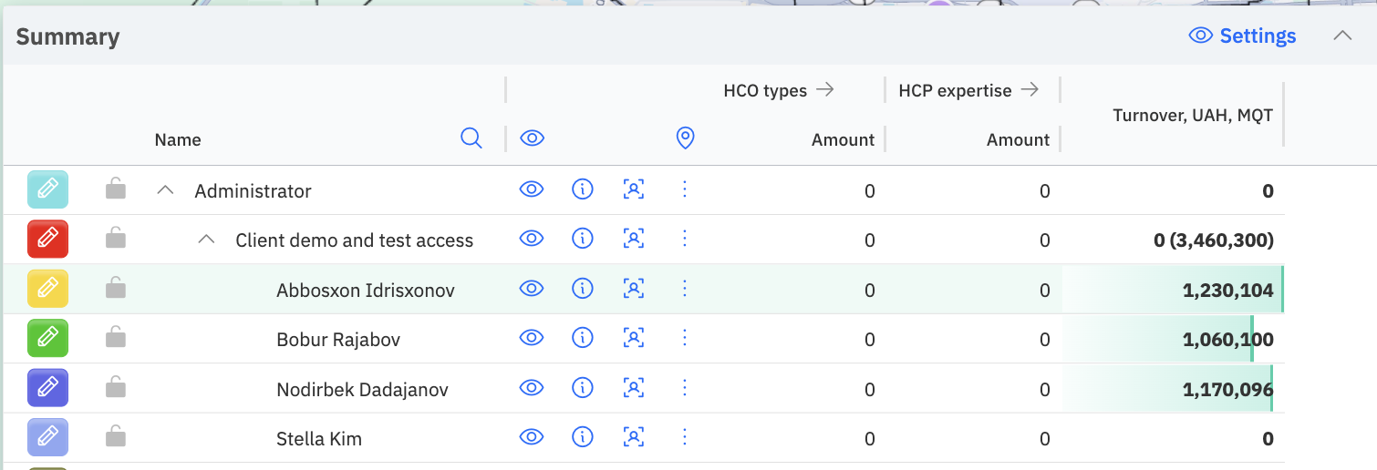Toggle visibility eye for Bobur Rajabov

coord(532,338)
